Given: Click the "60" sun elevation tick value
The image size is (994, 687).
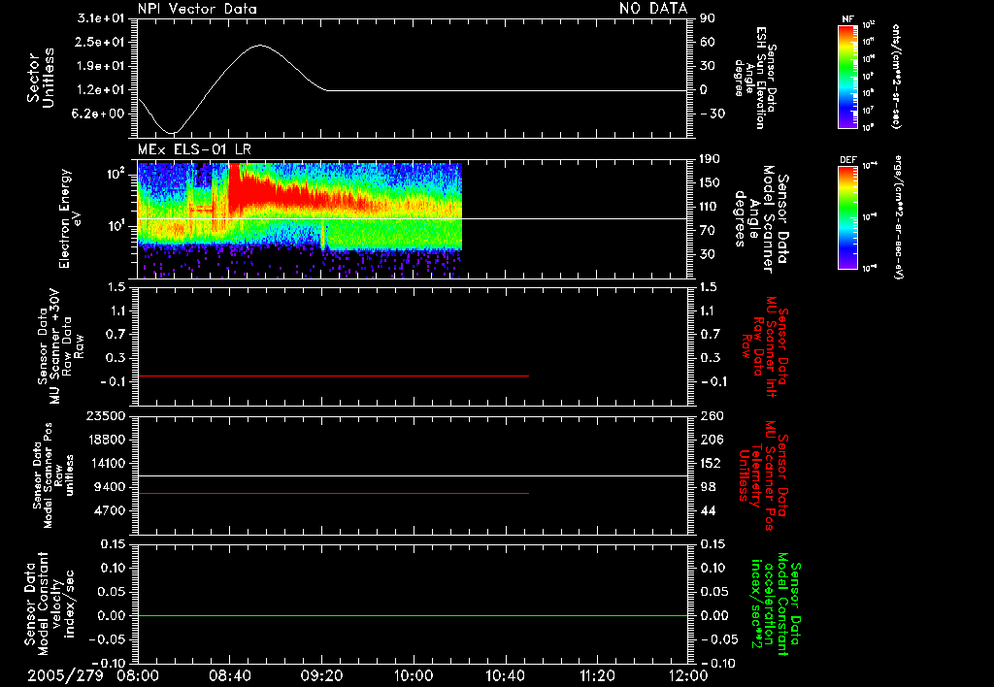Looking at the screenshot, I should 708,43.
